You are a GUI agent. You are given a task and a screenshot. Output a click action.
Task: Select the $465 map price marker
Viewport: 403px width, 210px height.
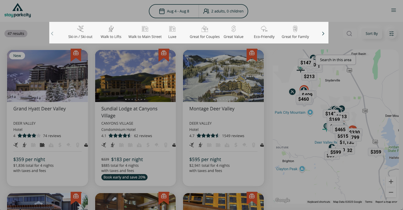point(340,130)
